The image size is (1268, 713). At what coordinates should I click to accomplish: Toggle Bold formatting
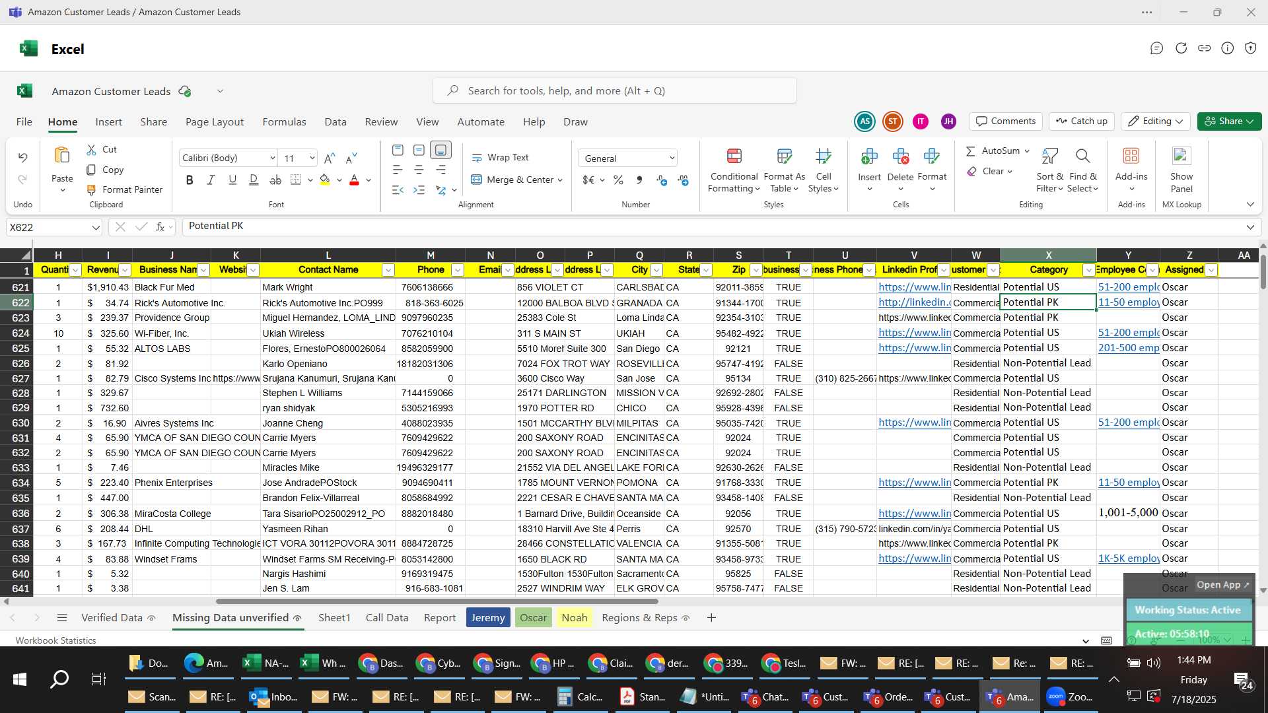(190, 180)
